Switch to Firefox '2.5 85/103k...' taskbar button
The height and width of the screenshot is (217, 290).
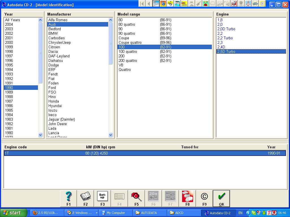(x=47, y=213)
